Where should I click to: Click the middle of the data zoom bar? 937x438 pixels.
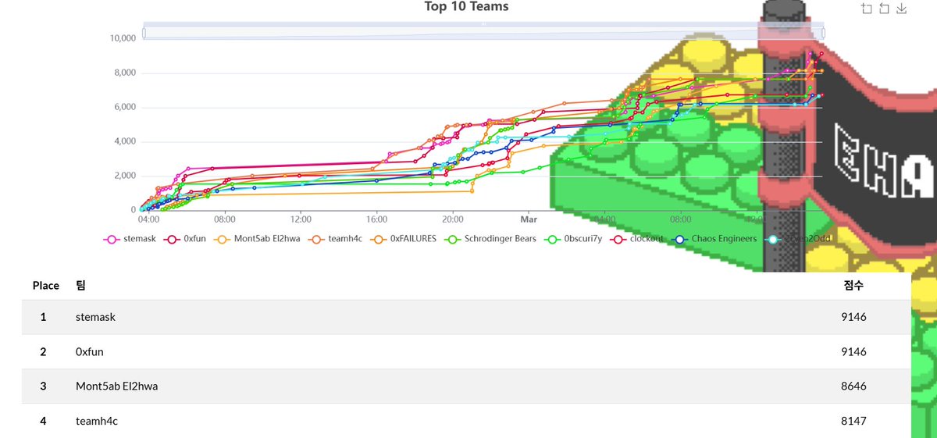[483, 32]
